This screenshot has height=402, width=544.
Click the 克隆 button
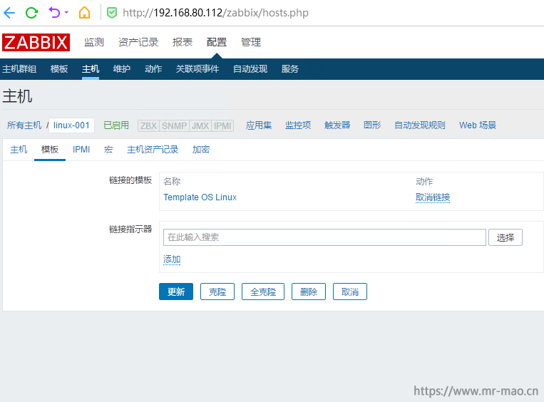217,292
